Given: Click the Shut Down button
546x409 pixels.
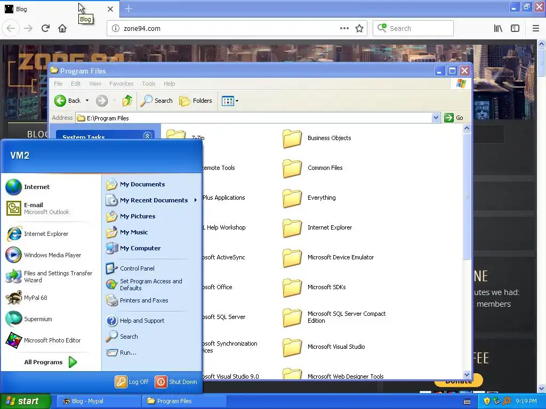Looking at the screenshot, I should (x=176, y=382).
